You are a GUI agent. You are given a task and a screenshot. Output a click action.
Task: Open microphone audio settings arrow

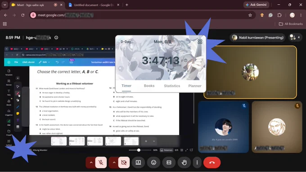(91, 163)
